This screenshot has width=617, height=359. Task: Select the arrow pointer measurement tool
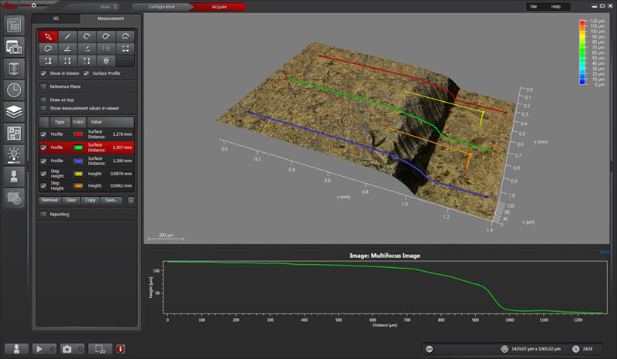48,36
